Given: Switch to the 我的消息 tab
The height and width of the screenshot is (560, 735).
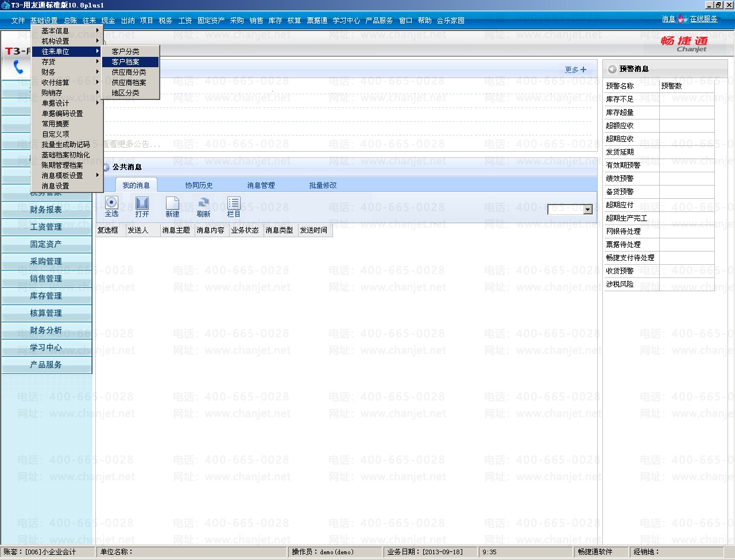Looking at the screenshot, I should [136, 185].
